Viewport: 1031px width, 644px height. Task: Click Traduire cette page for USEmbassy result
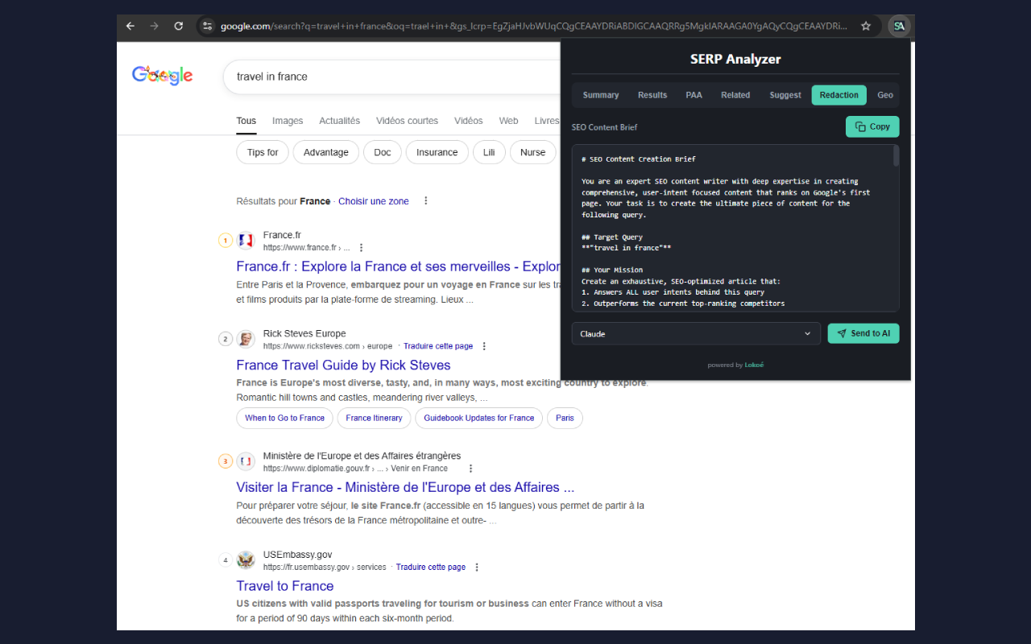[x=431, y=568]
